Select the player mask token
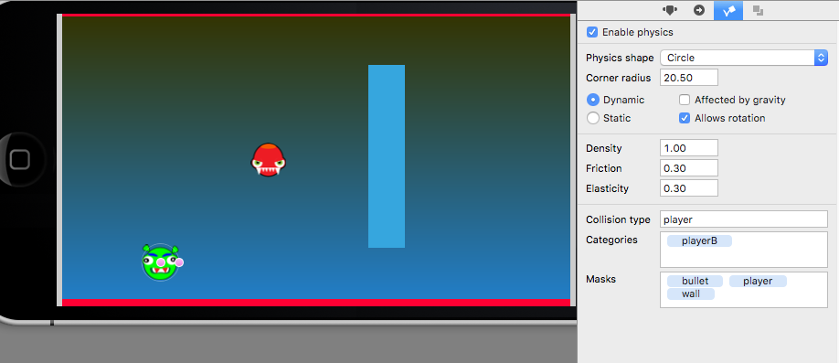 click(x=758, y=281)
